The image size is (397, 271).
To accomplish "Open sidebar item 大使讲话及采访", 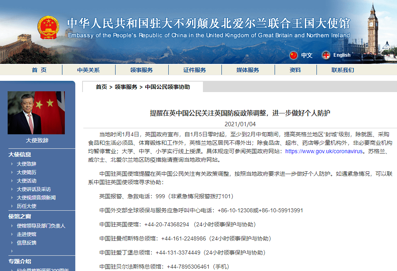I will 34,189.
